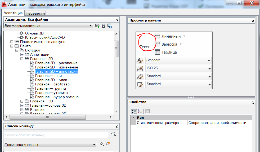Expand the Аннотации tree node
The image size is (260, 152).
22,54
